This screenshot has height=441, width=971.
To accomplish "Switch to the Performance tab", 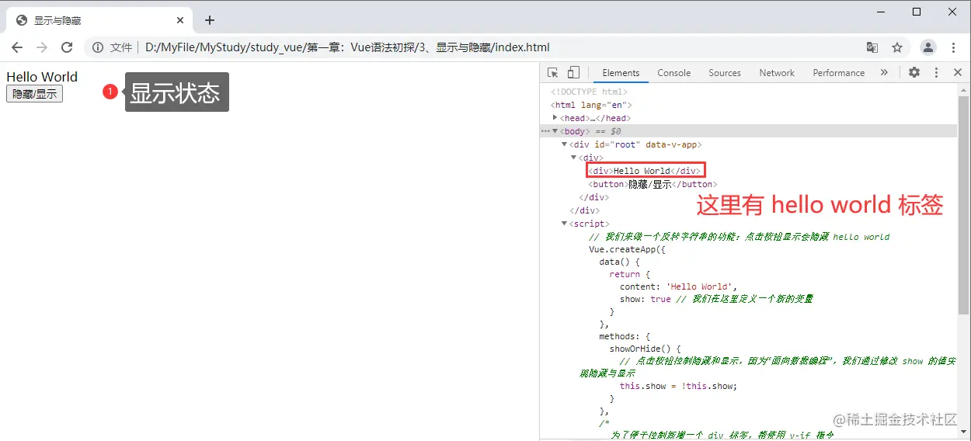I will point(838,72).
